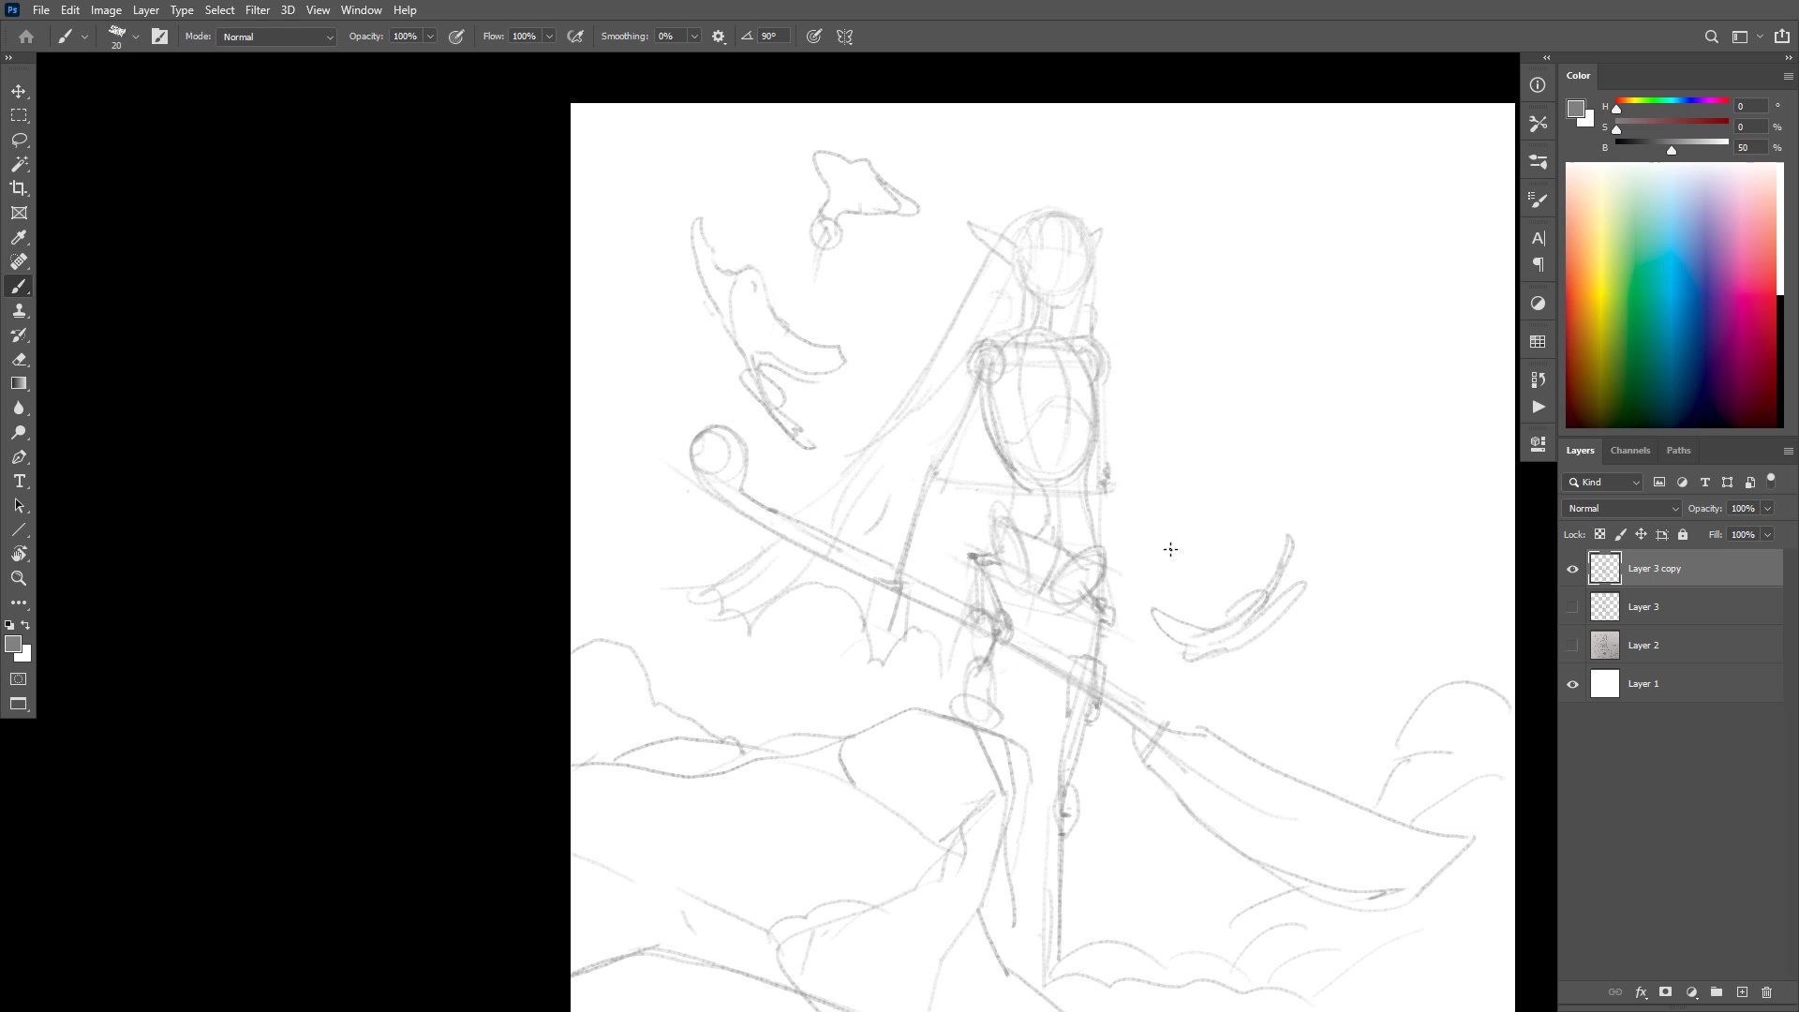Click the Layer 3 thumbnail

coord(1604,607)
